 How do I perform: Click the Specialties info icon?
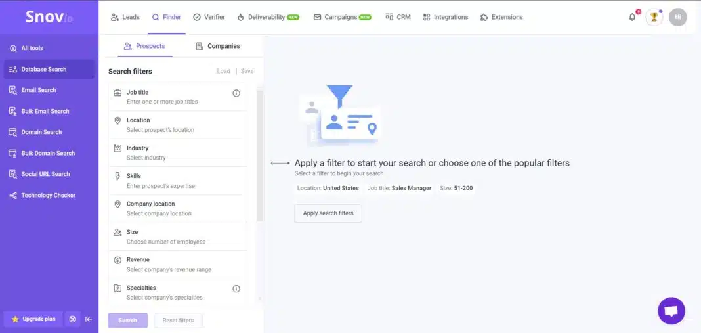click(236, 288)
